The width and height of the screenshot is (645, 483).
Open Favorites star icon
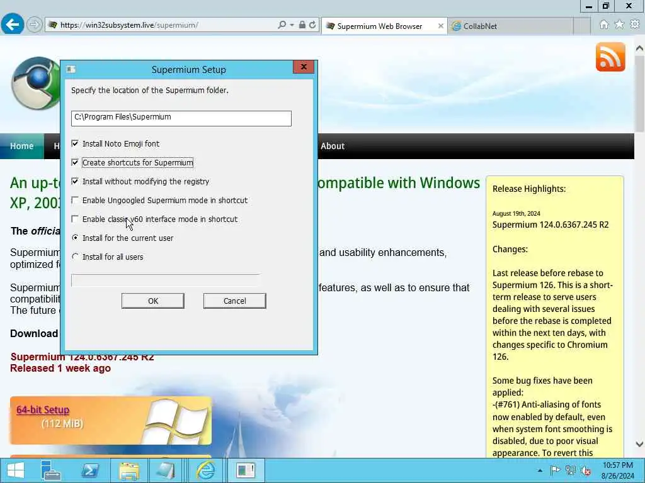[x=620, y=25]
